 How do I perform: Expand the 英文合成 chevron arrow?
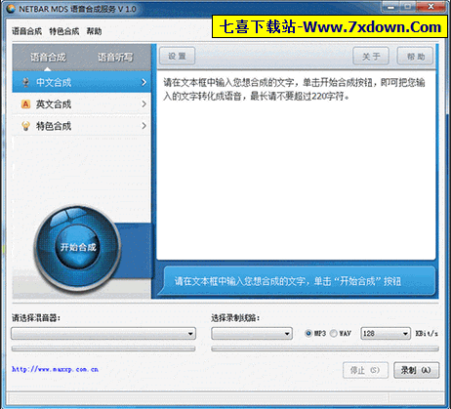(x=143, y=104)
